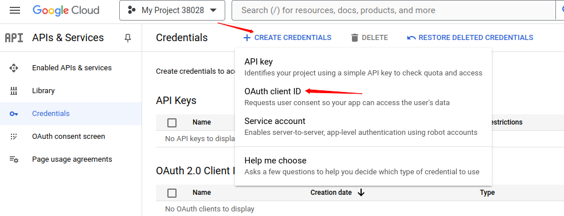564x216 pixels.
Task: Tick the OAuth 2.0 Client select-all checkbox
Action: (172, 193)
